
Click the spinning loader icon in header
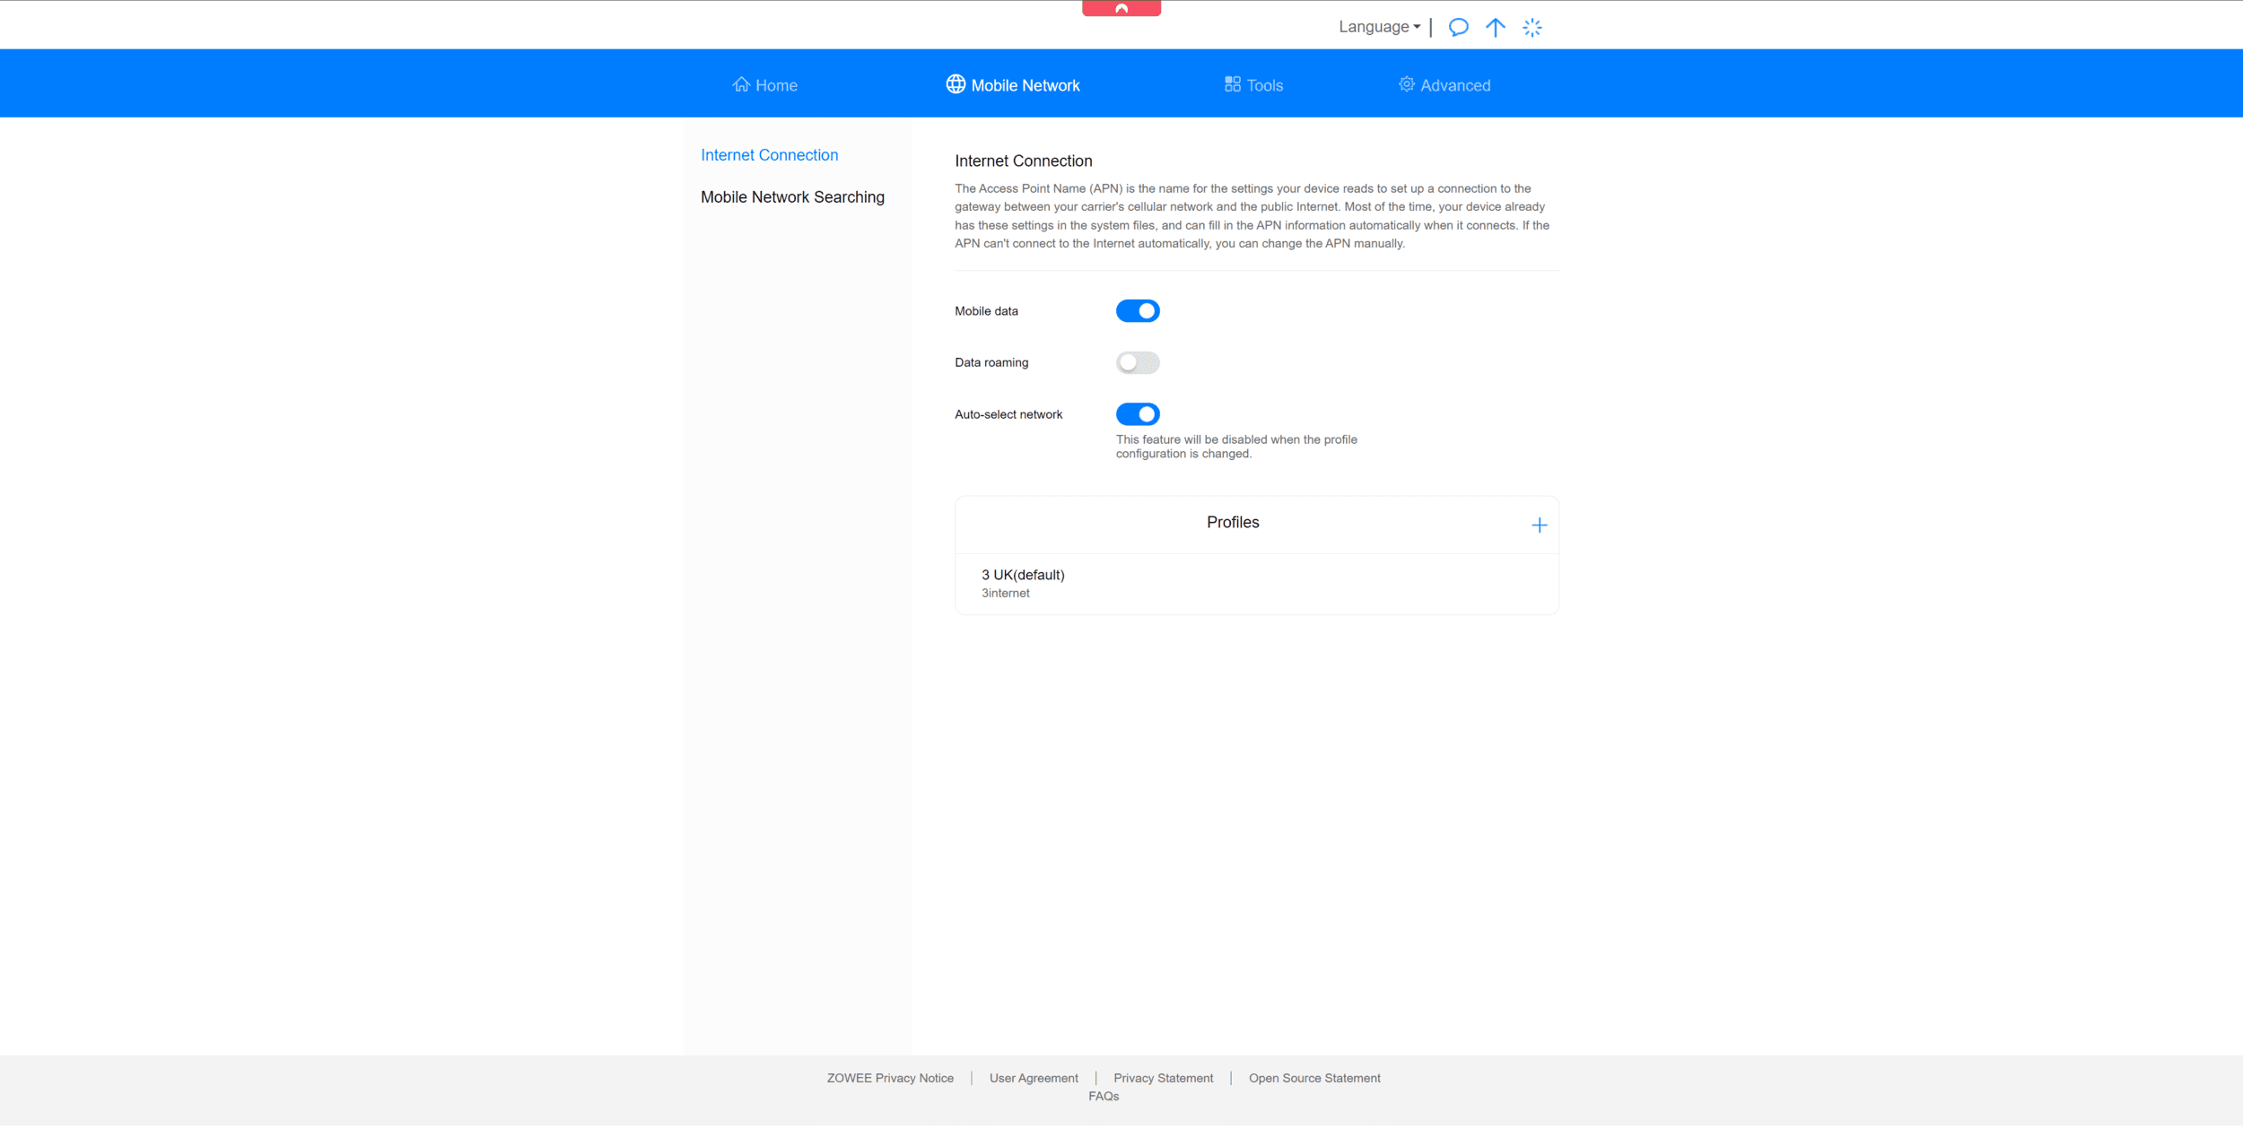pos(1532,27)
